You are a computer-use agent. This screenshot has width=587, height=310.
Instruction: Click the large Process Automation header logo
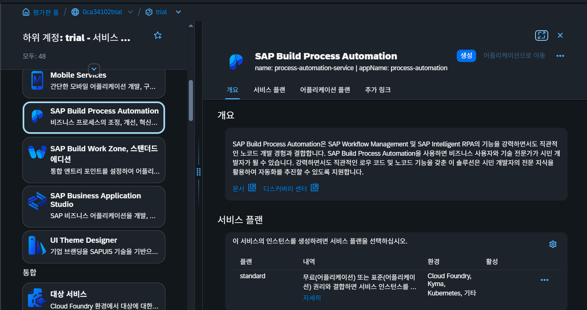point(236,62)
